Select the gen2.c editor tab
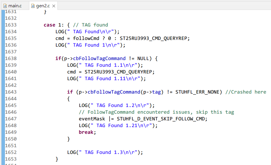Screen dimensions: 271x165 (43, 6)
